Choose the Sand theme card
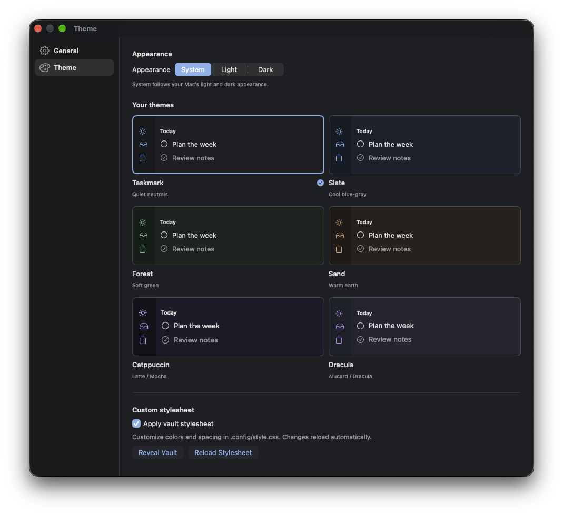 [424, 236]
